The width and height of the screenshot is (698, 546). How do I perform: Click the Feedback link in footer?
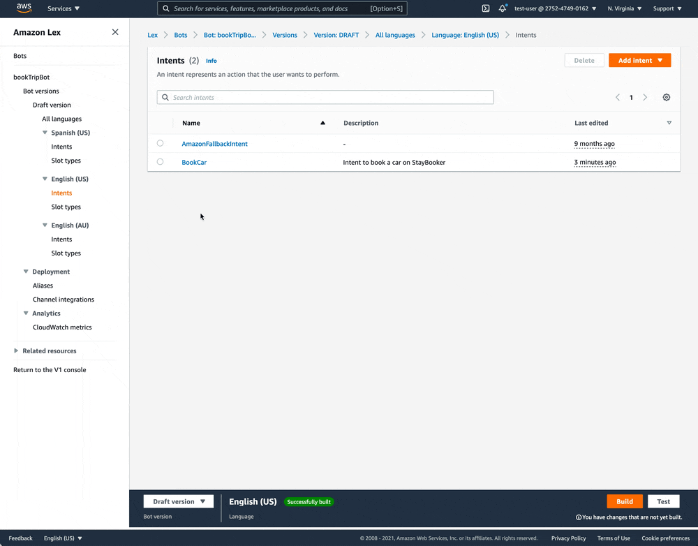click(x=20, y=538)
